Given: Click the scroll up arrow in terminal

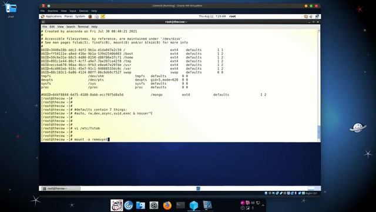Looking at the screenshot, I should click(x=318, y=31).
